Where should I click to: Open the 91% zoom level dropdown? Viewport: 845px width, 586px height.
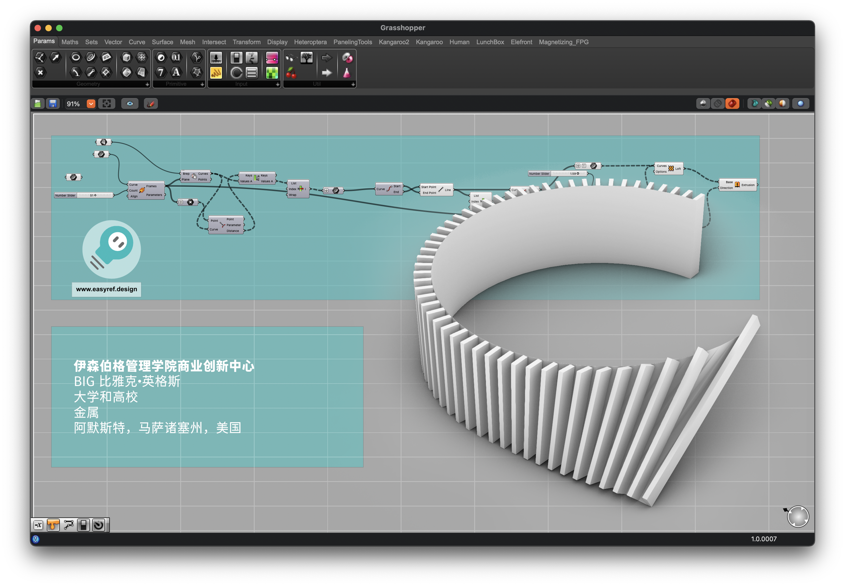point(91,104)
